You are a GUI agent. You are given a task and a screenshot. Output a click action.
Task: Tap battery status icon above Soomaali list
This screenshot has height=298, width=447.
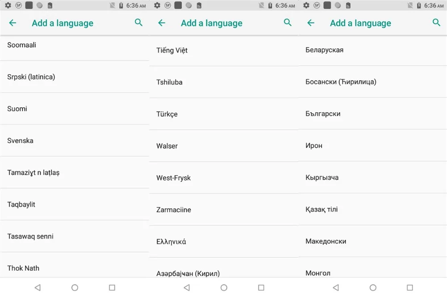point(121,5)
